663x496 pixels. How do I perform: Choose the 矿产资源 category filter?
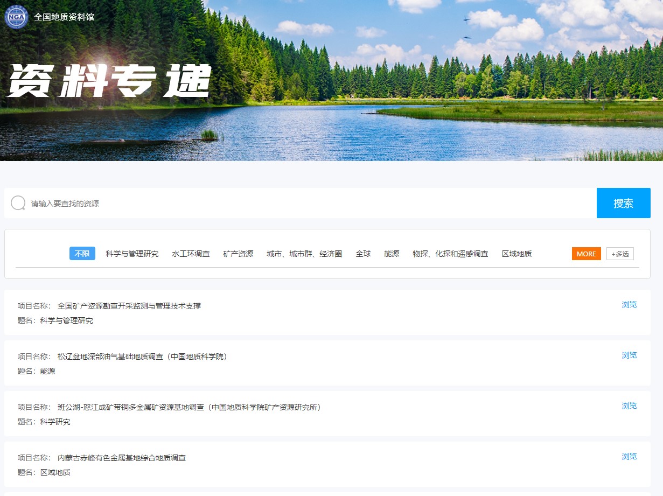[238, 254]
